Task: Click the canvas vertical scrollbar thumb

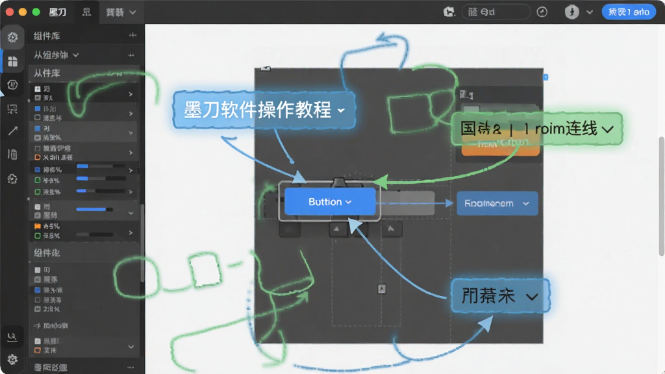Action: pyautogui.click(x=661, y=196)
